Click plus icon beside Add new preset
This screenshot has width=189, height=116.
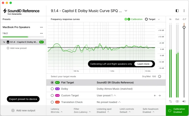(8, 48)
